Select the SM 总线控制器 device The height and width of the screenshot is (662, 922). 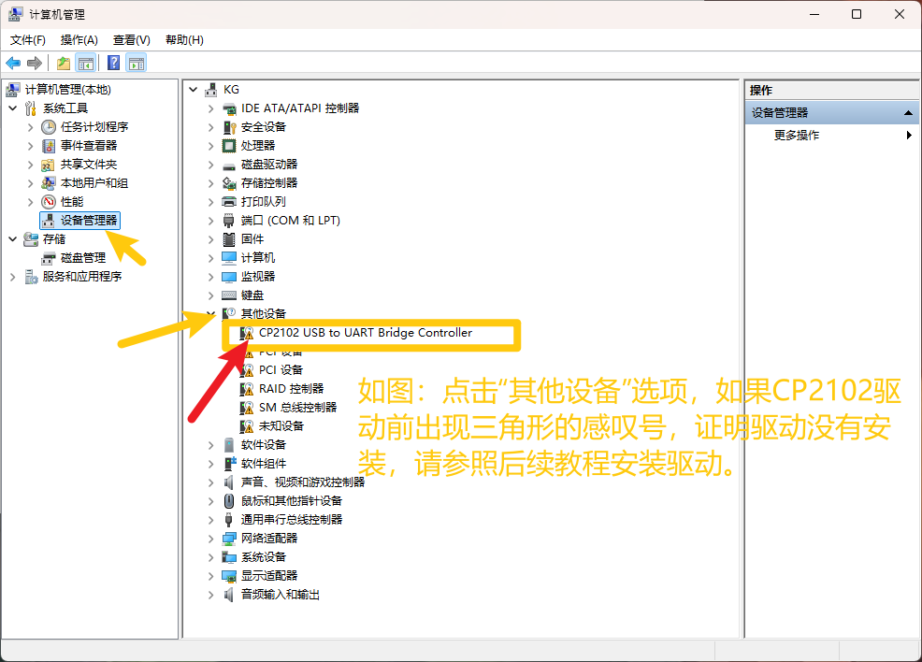[297, 408]
